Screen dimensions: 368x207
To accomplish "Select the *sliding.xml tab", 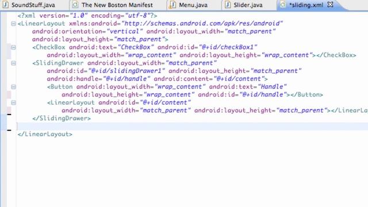I will tap(306, 5).
